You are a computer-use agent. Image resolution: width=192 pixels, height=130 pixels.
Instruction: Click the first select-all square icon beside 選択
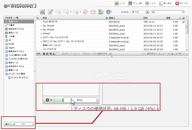coord(44,54)
